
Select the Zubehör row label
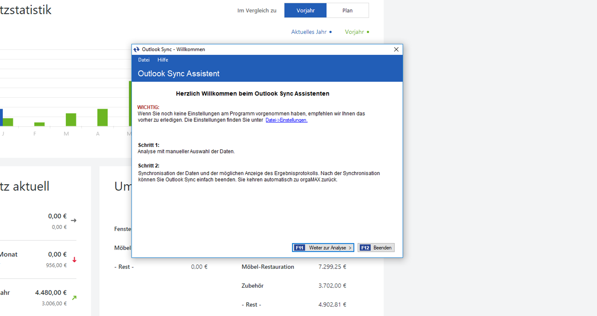click(253, 286)
